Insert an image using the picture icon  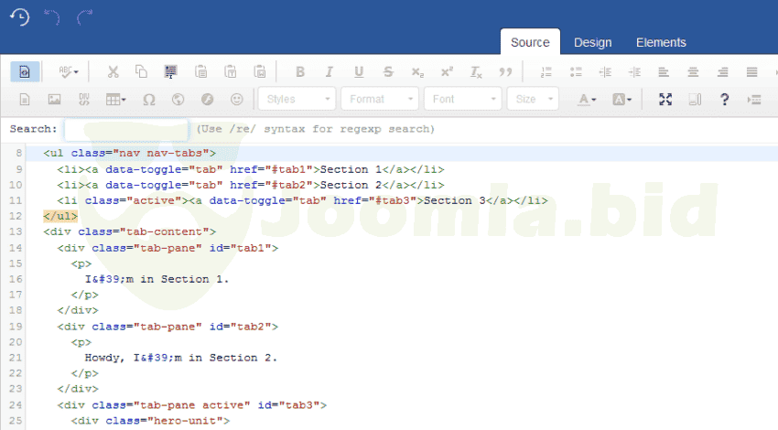pyautogui.click(x=54, y=99)
